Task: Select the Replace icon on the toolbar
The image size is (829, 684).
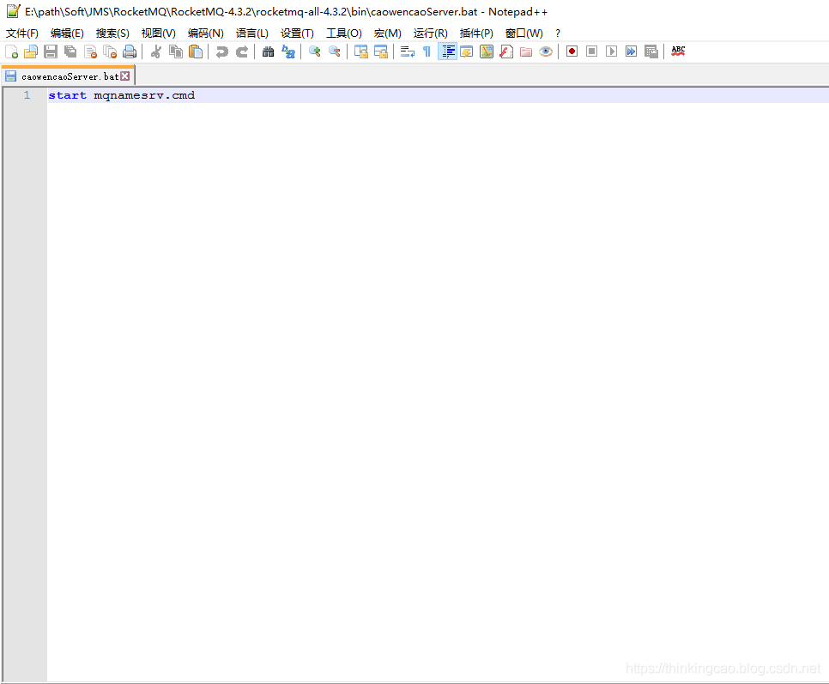Action: tap(288, 51)
